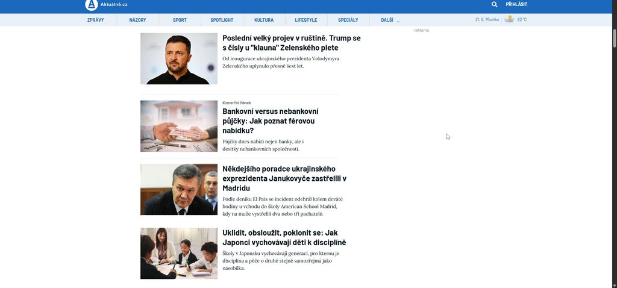Open the headline about Zelensky's Russian speech
The image size is (617, 288).
[292, 43]
